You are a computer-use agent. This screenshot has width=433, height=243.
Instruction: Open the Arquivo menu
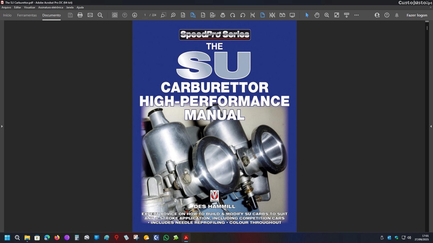coord(6,7)
